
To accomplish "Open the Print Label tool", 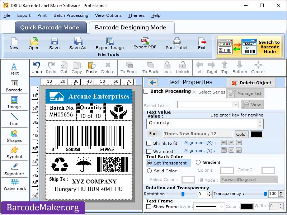I will pyautogui.click(x=176, y=43).
